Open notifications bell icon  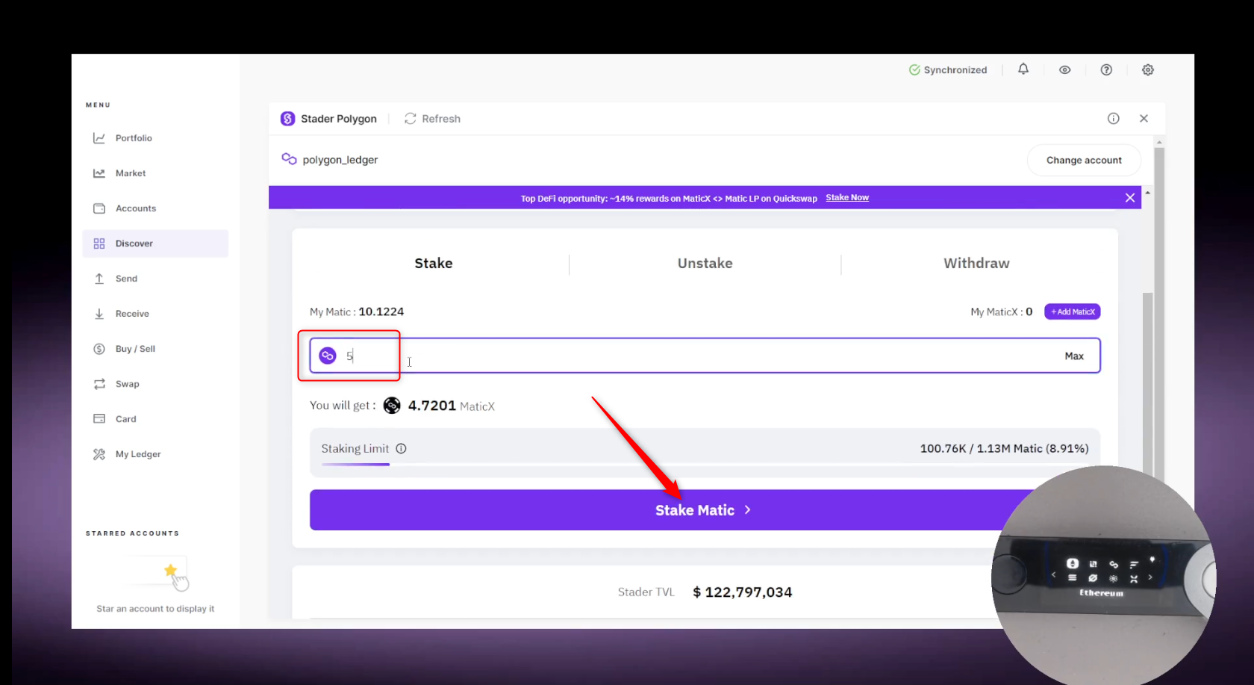pyautogui.click(x=1023, y=69)
